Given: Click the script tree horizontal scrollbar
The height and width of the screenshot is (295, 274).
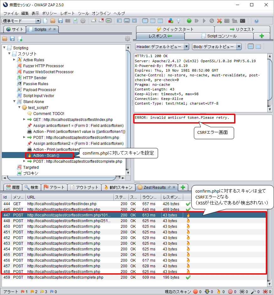Looking at the screenshot, I should point(63,178).
